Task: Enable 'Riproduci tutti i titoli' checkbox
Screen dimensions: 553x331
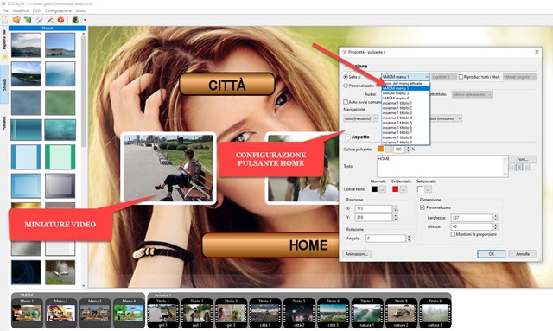Action: pos(461,77)
